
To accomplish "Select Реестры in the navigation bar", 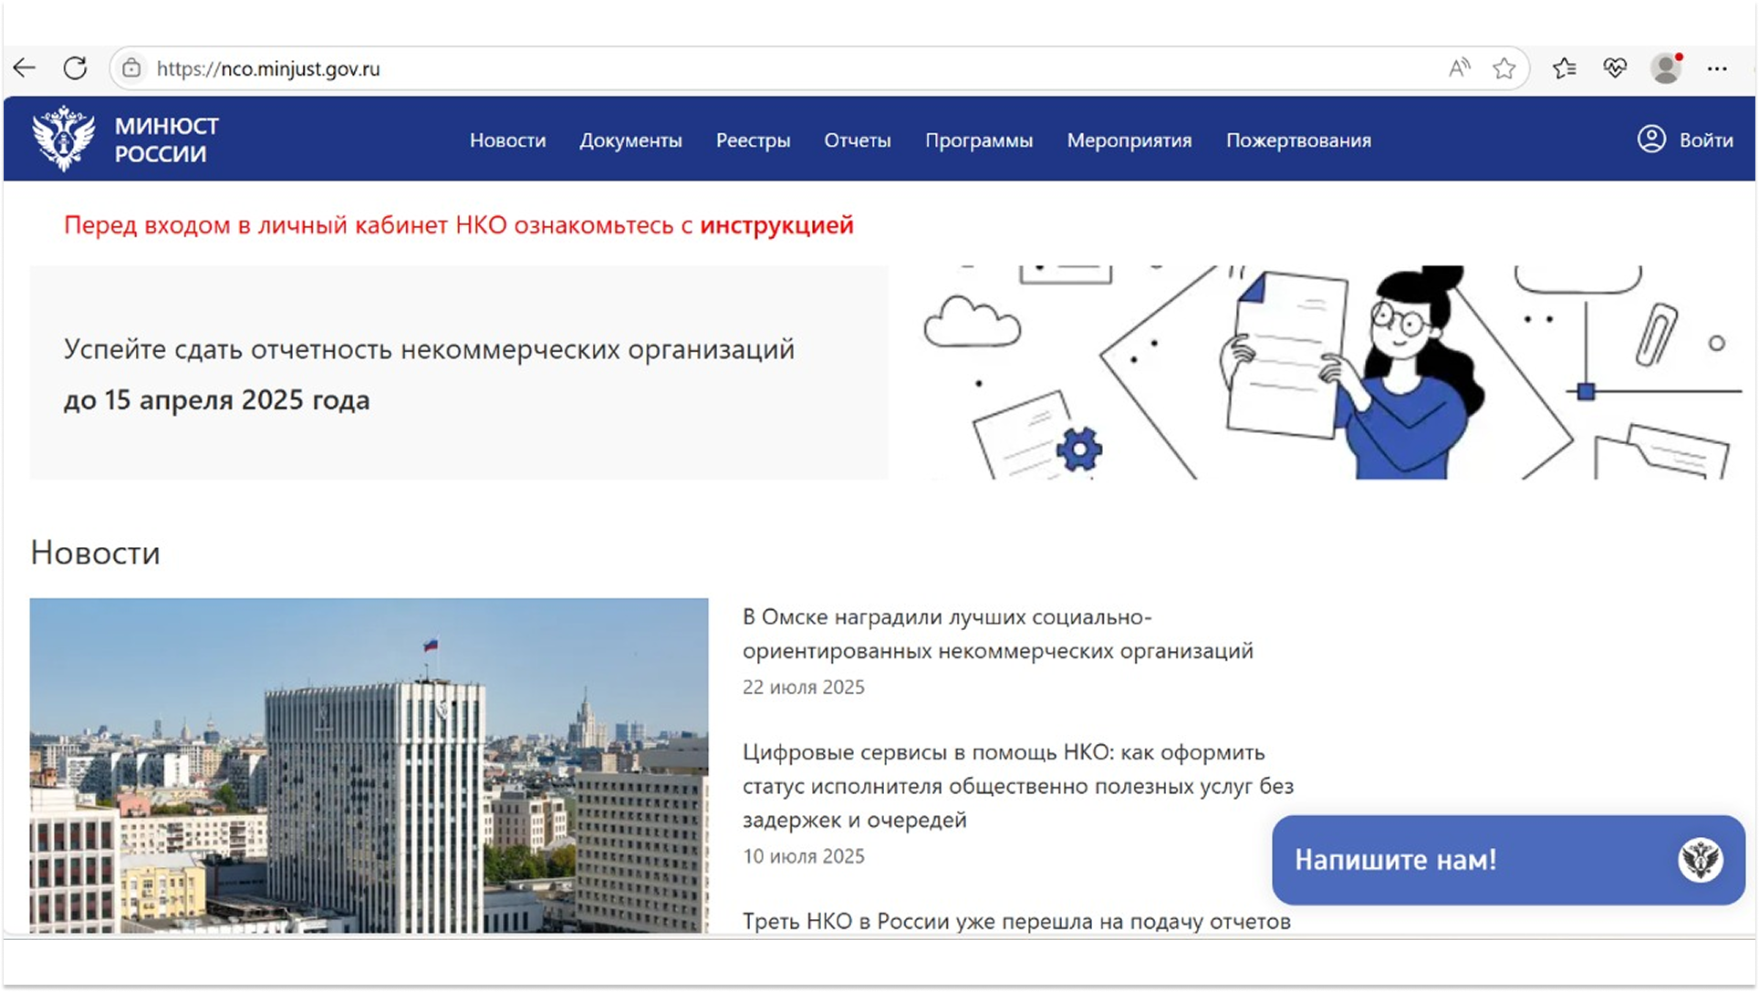I will (753, 140).
